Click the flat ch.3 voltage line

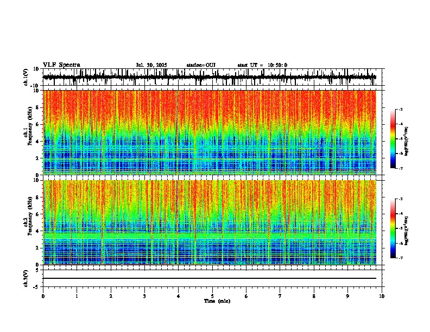tap(210, 278)
